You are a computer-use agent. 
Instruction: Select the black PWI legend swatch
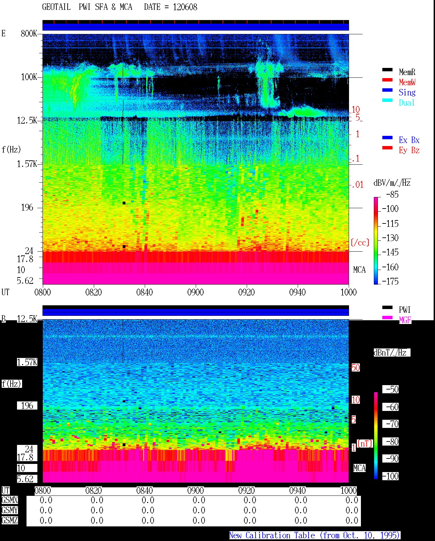coord(387,308)
